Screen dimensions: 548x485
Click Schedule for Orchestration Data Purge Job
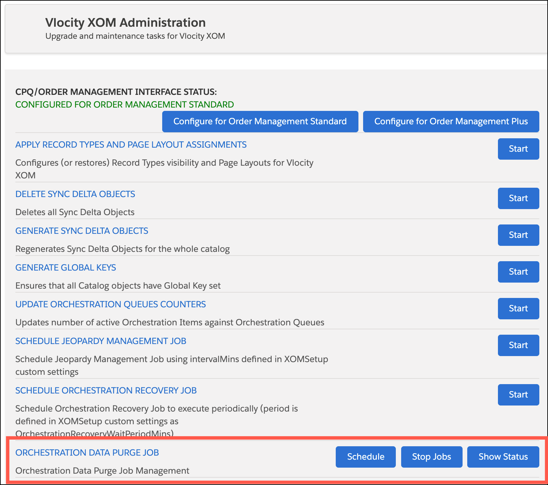(365, 457)
